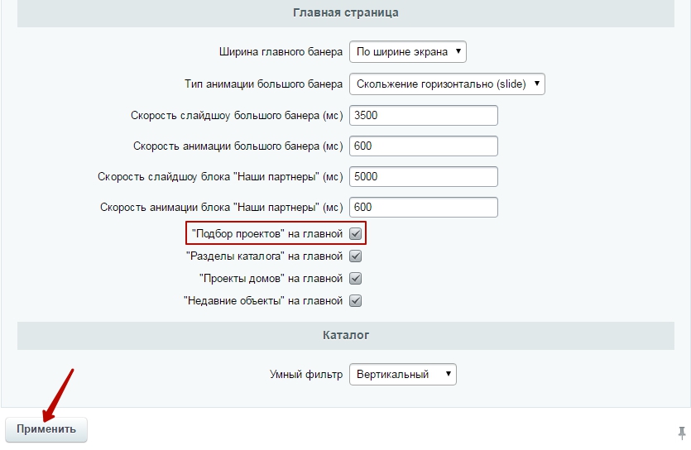Click the 'Наши партнеры' slideshow speed field (5000)
The height and width of the screenshot is (450, 691).
click(x=423, y=176)
